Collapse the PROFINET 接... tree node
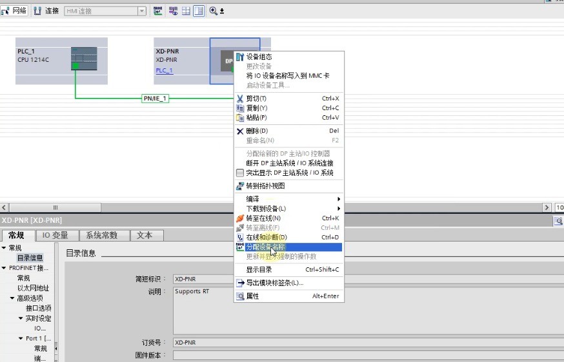 point(4,268)
